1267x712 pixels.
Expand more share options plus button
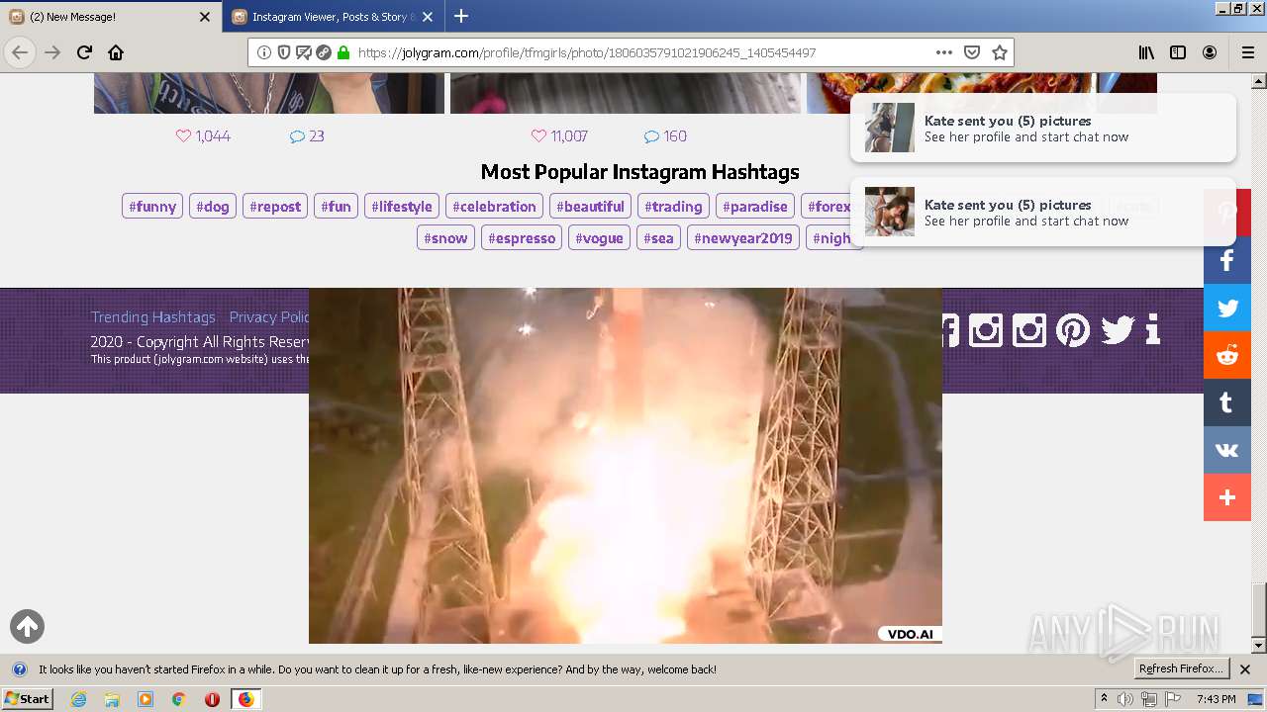tap(1227, 498)
